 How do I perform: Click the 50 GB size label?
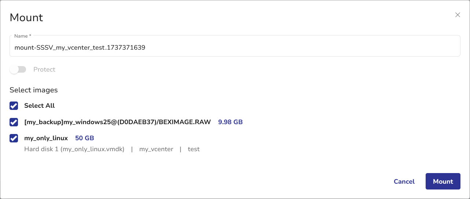pyautogui.click(x=85, y=138)
